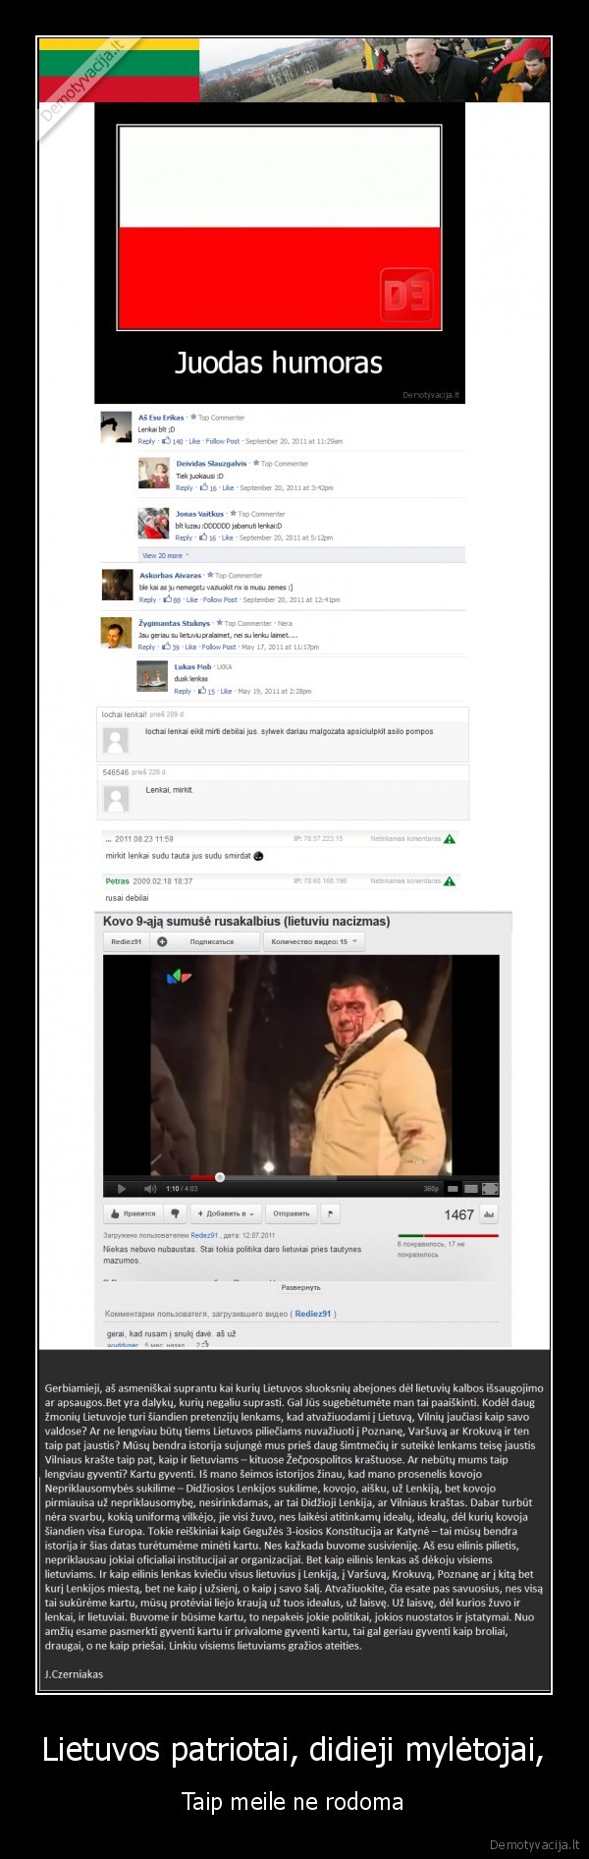Click the thumbs-up icon showing 88 likes

[168, 599]
